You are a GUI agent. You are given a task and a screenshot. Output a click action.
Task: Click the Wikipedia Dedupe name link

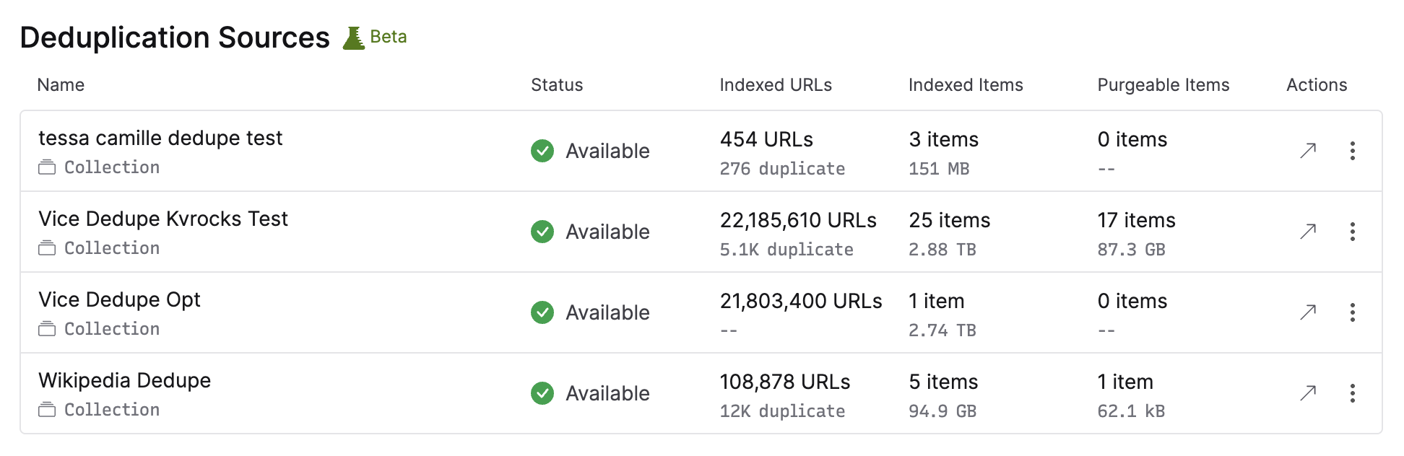pyautogui.click(x=124, y=380)
